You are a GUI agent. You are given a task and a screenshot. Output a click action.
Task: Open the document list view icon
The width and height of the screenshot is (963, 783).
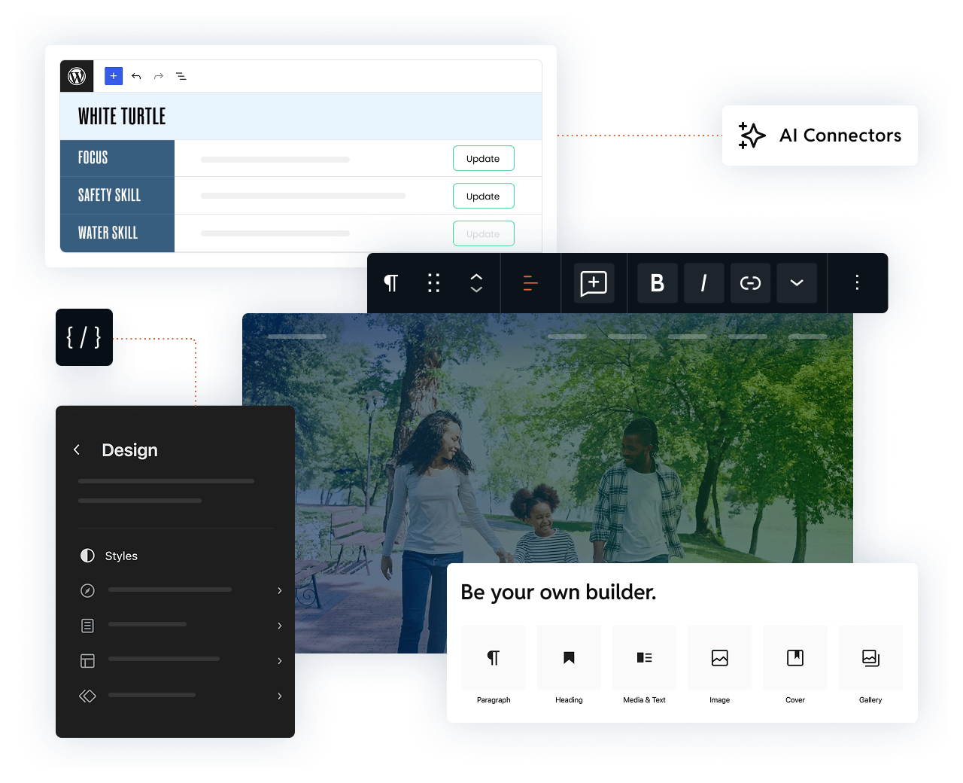click(181, 76)
